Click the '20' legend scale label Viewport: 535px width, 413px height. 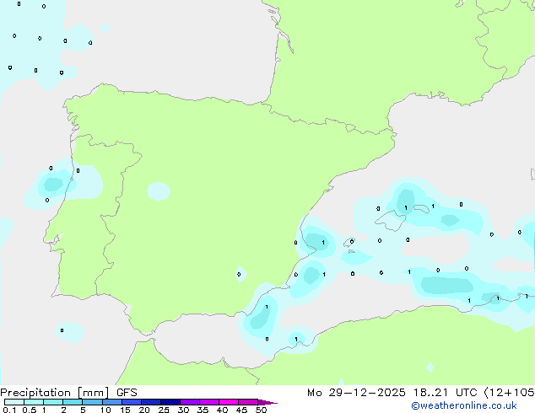coord(144,410)
